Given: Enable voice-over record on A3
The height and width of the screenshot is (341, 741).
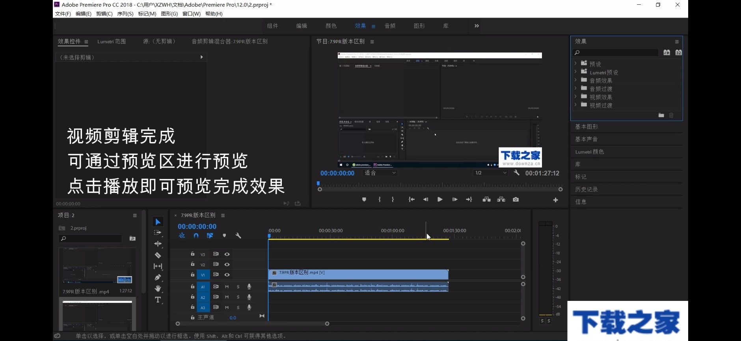Looking at the screenshot, I should click(249, 307).
